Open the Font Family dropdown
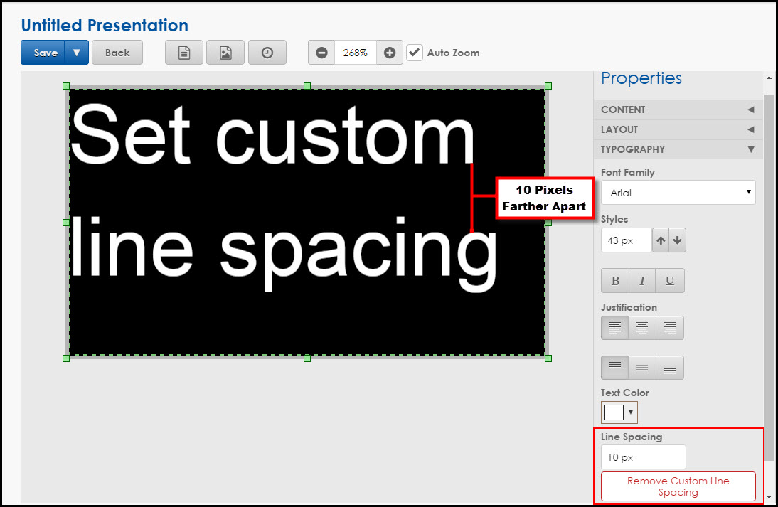 (x=678, y=193)
